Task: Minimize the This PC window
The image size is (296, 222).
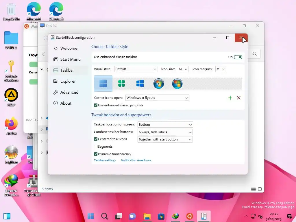Action: [x=231, y=26]
